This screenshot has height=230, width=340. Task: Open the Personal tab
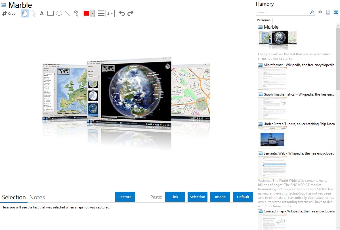coord(263,20)
